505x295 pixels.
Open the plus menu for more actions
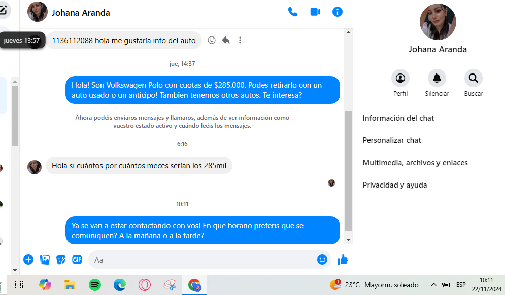coord(28,260)
